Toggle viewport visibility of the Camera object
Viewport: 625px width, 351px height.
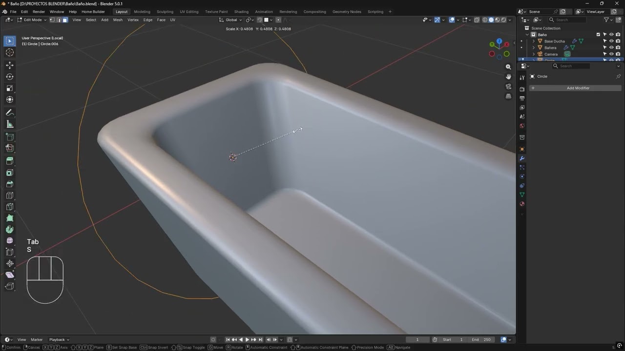click(611, 54)
